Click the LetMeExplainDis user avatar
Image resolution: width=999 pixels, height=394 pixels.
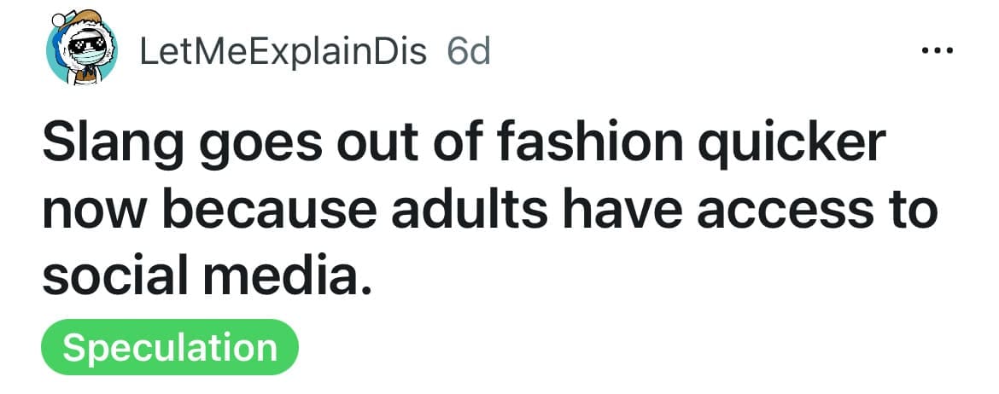pyautogui.click(x=81, y=51)
